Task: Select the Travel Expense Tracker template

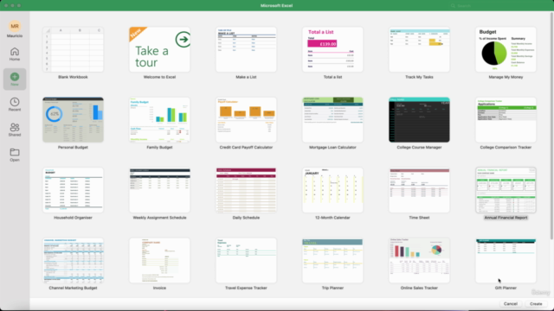Action: (246, 260)
